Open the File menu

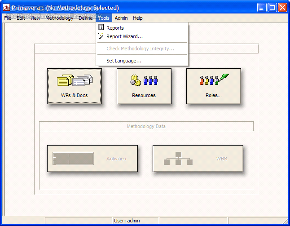pos(8,18)
